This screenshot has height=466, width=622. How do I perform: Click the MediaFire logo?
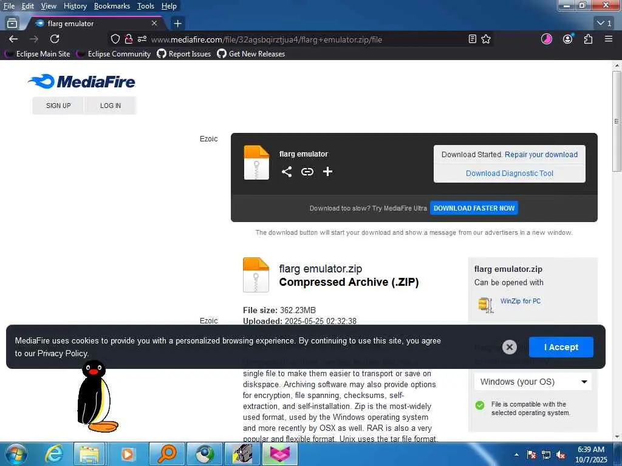(x=82, y=82)
